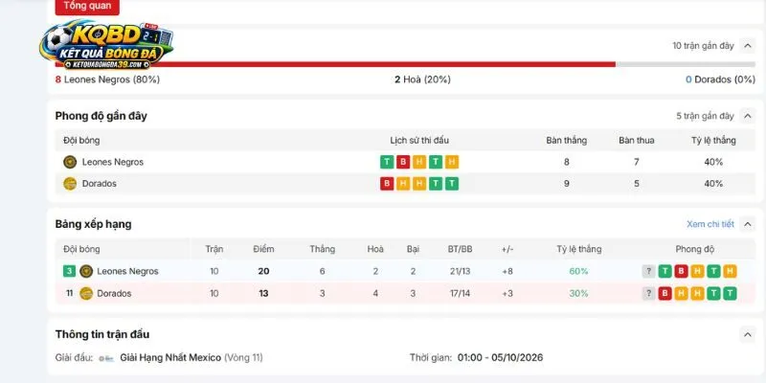Viewport: 766px width, 383px height.
Task: Click the Điểm column header
Action: point(264,249)
